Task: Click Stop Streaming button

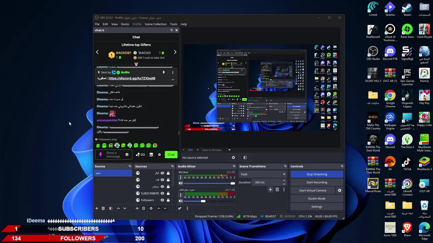Action: click(317, 174)
